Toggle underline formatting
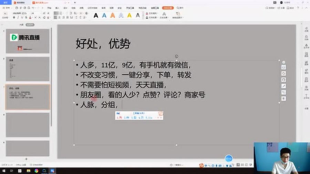This screenshot has width=310, height=174. pyautogui.click(x=22, y=18)
